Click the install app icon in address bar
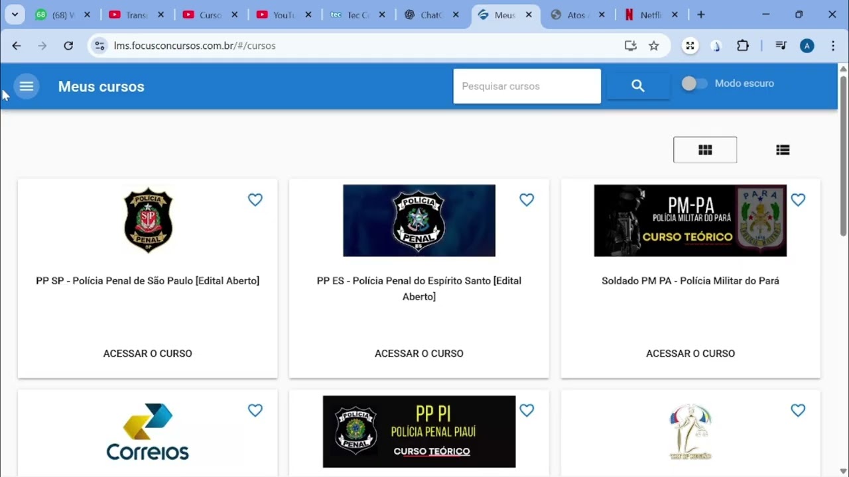 pyautogui.click(x=630, y=46)
